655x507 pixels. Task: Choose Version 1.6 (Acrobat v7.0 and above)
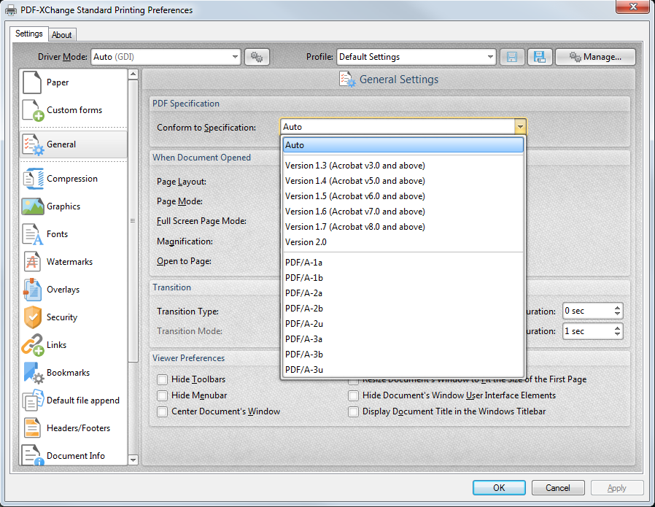coord(403,212)
